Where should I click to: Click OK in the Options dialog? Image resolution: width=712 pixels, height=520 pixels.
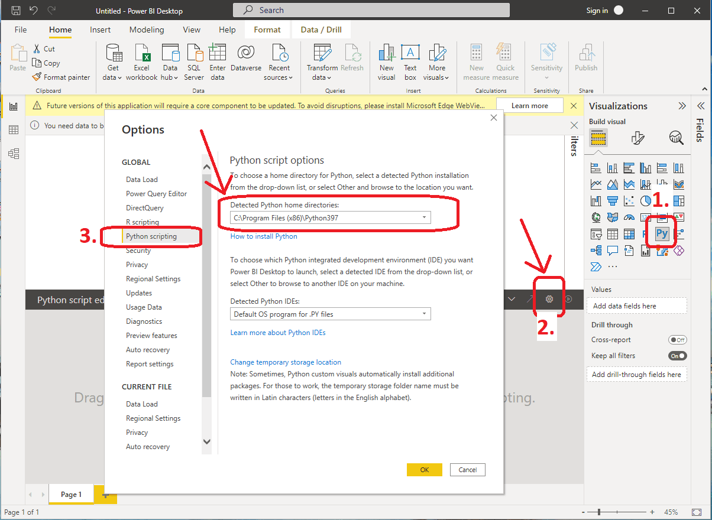click(x=425, y=470)
